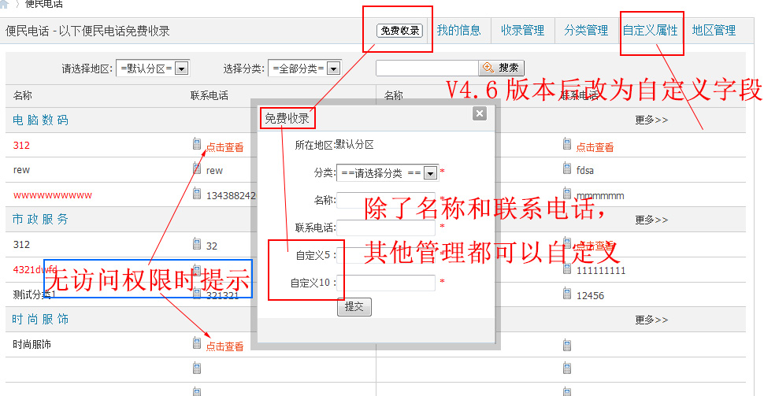The height and width of the screenshot is (396, 764).
Task: Open 收录管理 tab
Action: pyautogui.click(x=522, y=30)
